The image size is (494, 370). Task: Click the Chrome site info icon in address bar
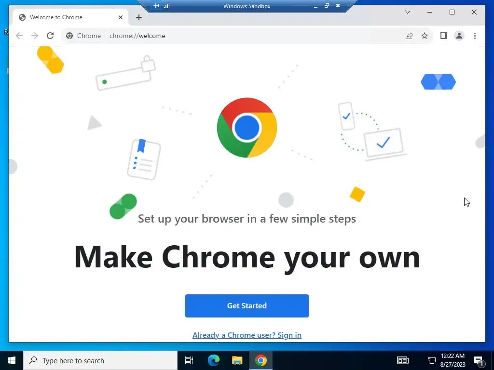[x=69, y=36]
